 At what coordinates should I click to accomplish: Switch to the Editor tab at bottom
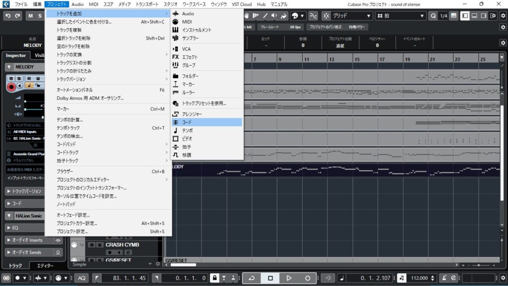[45, 266]
